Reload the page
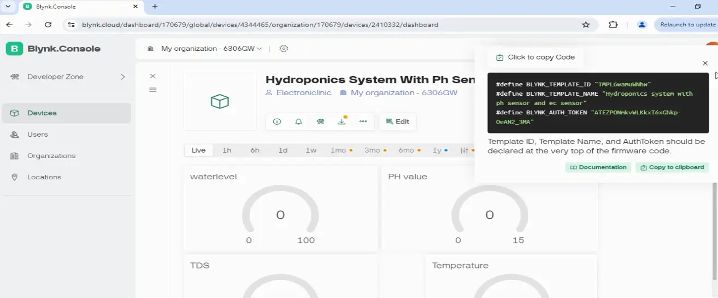This screenshot has width=718, height=298. pos(48,25)
